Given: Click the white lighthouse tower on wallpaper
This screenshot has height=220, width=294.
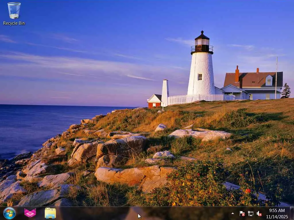Looking at the screenshot, I should click(x=201, y=73).
